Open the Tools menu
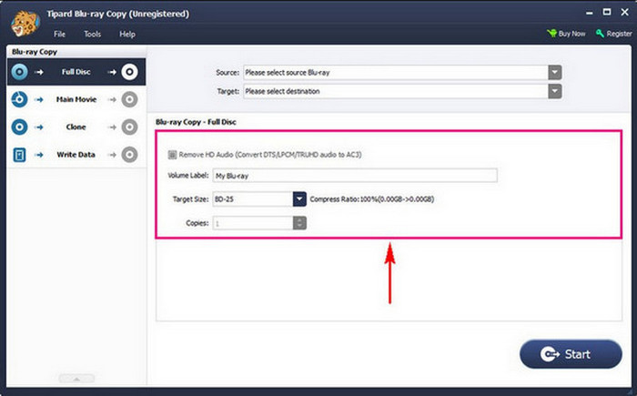The image size is (637, 396). (92, 34)
